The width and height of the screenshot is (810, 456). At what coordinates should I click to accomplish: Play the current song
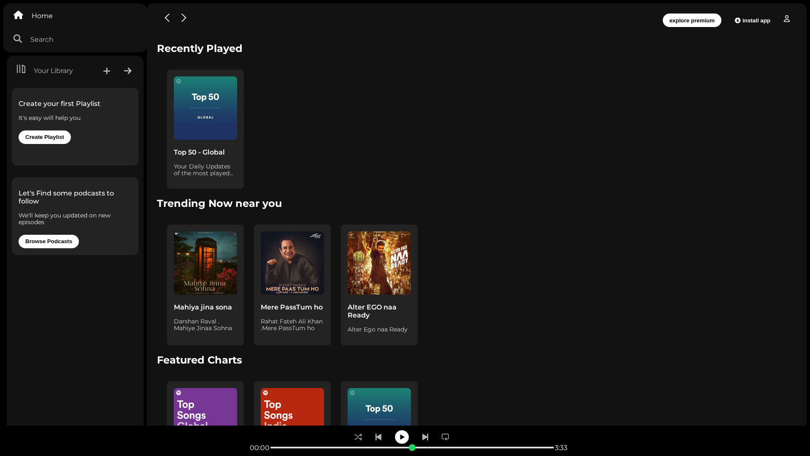[402, 437]
